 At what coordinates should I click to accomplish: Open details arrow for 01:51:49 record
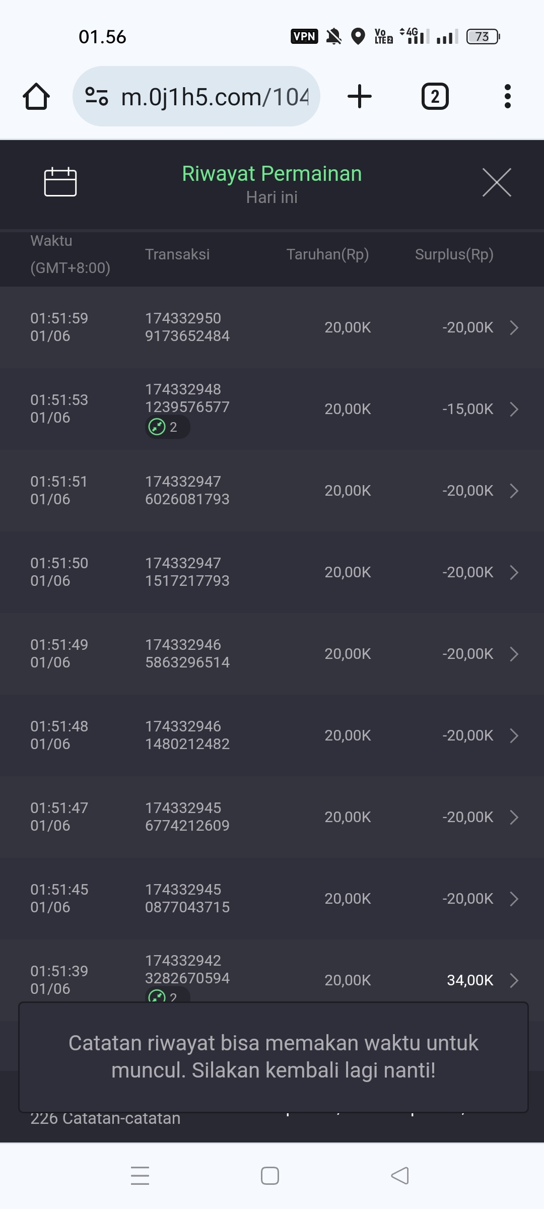click(x=514, y=654)
